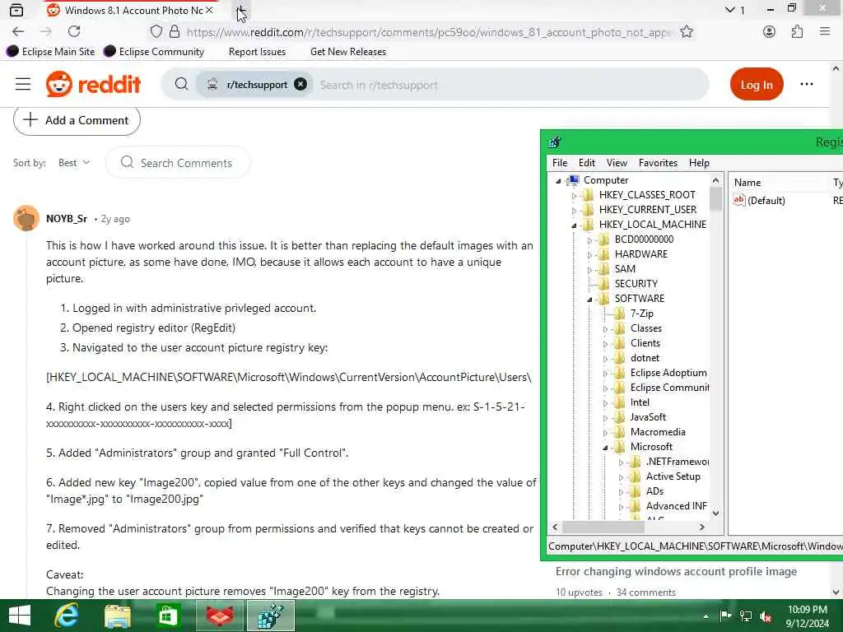
Task: Expand the JavaSoft key
Action: [605, 417]
